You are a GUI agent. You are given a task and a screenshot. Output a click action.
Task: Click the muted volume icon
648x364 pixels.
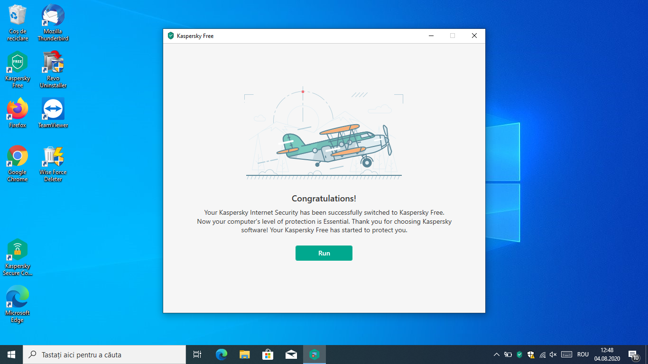(553, 355)
